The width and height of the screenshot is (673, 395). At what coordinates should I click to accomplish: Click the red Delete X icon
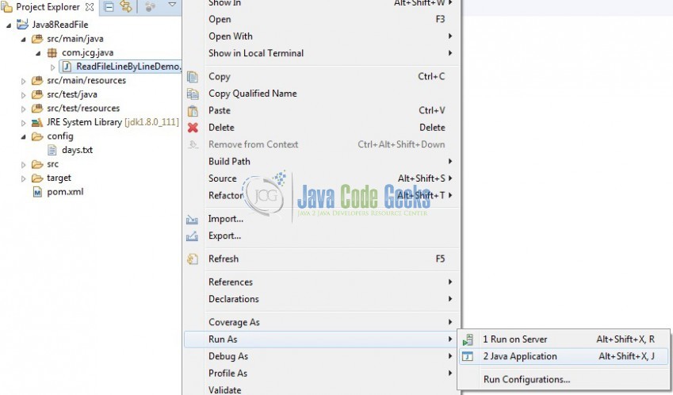[193, 128]
